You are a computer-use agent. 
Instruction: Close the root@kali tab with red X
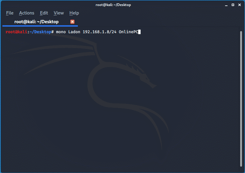click(72, 22)
